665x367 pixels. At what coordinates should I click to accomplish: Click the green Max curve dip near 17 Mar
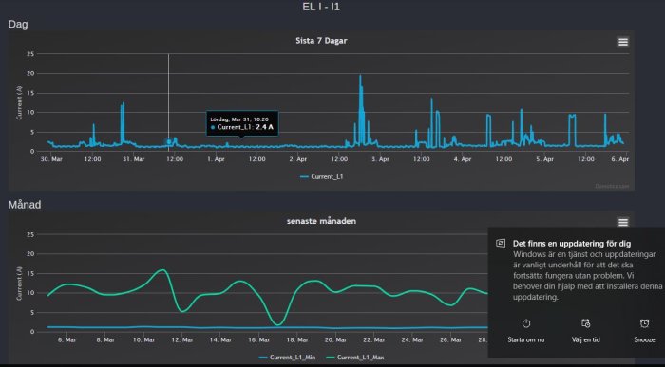pyautogui.click(x=277, y=324)
